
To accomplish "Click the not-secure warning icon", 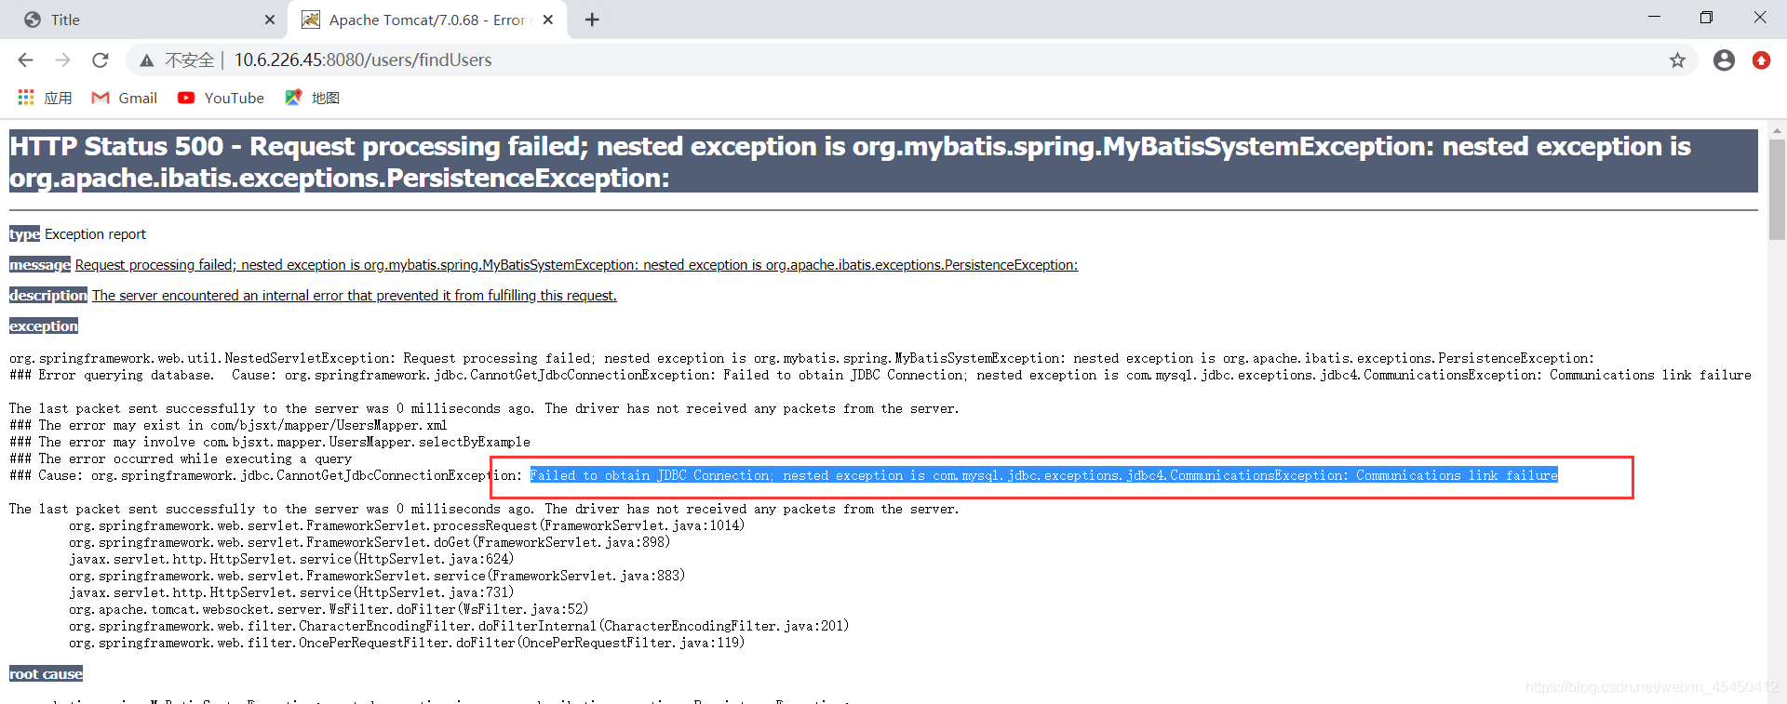I will pyautogui.click(x=147, y=60).
